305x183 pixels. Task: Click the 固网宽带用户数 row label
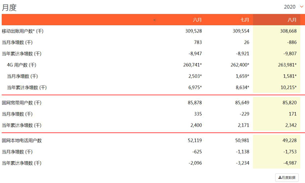[x=21, y=103]
